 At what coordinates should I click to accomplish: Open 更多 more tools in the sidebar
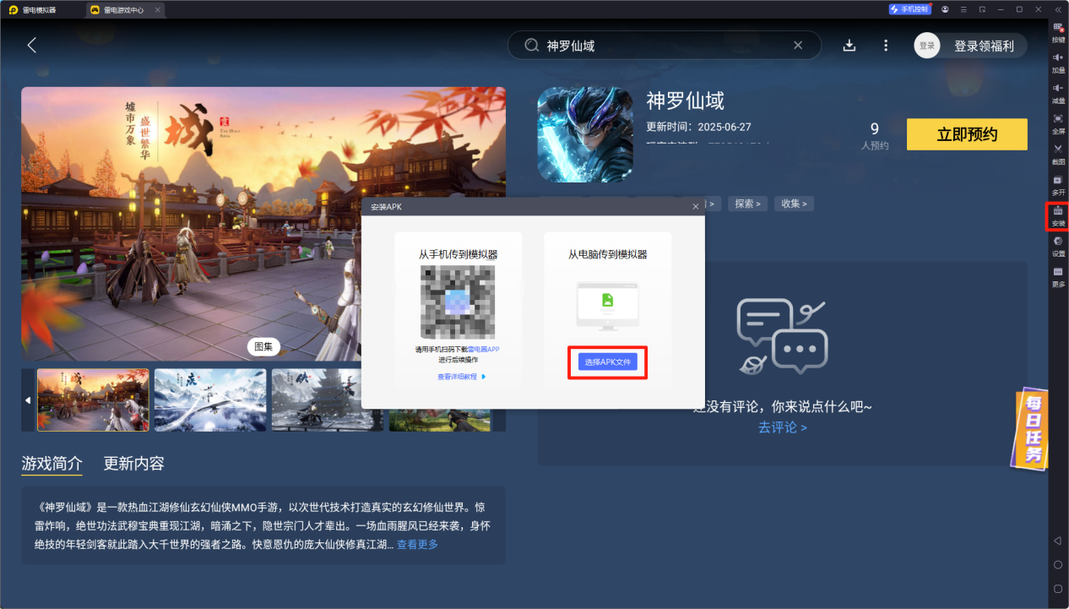point(1058,277)
